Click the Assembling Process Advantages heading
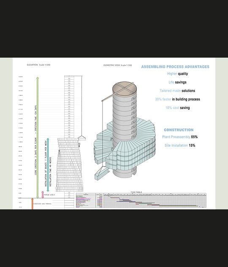Image resolution: width=228 pixels, height=267 pixels. click(175, 67)
